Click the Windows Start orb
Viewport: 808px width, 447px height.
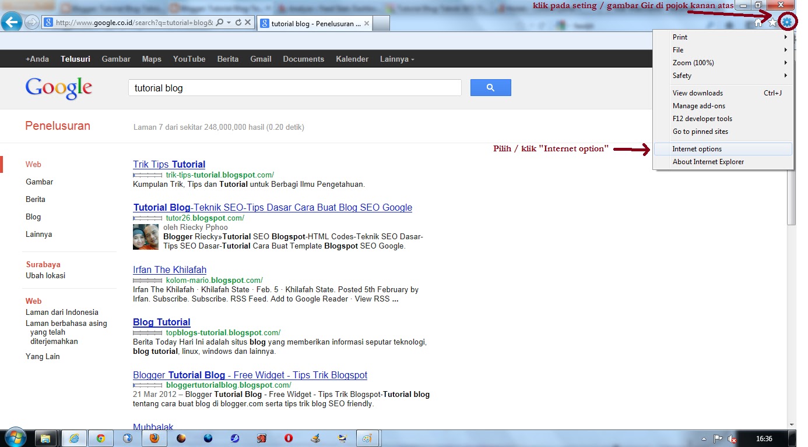coord(16,438)
